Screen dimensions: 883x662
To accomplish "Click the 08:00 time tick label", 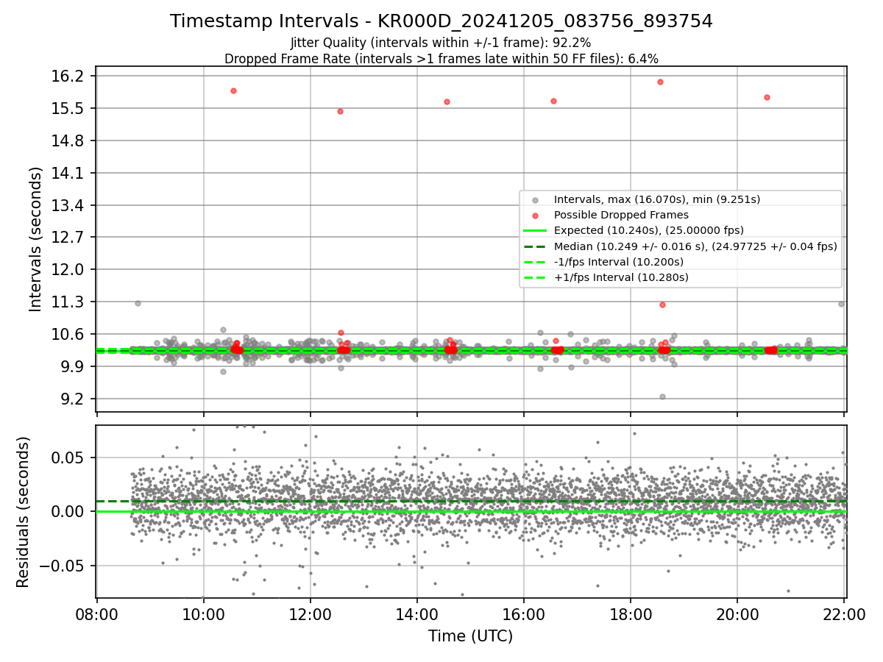I will (97, 614).
